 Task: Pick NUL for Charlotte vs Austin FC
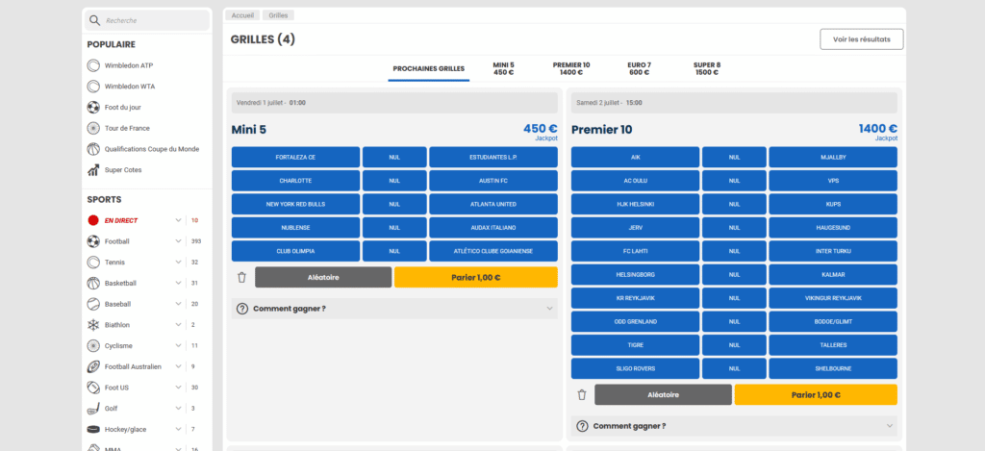pyautogui.click(x=394, y=180)
